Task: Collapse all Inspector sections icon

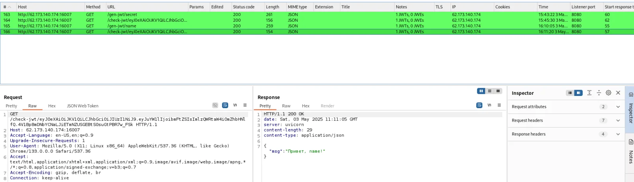Action: point(599,93)
